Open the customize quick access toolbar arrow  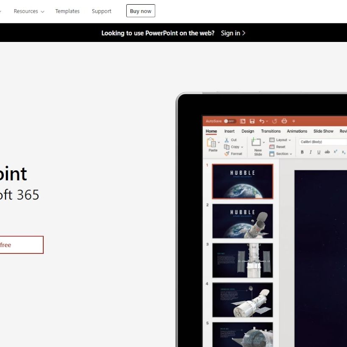click(x=294, y=121)
